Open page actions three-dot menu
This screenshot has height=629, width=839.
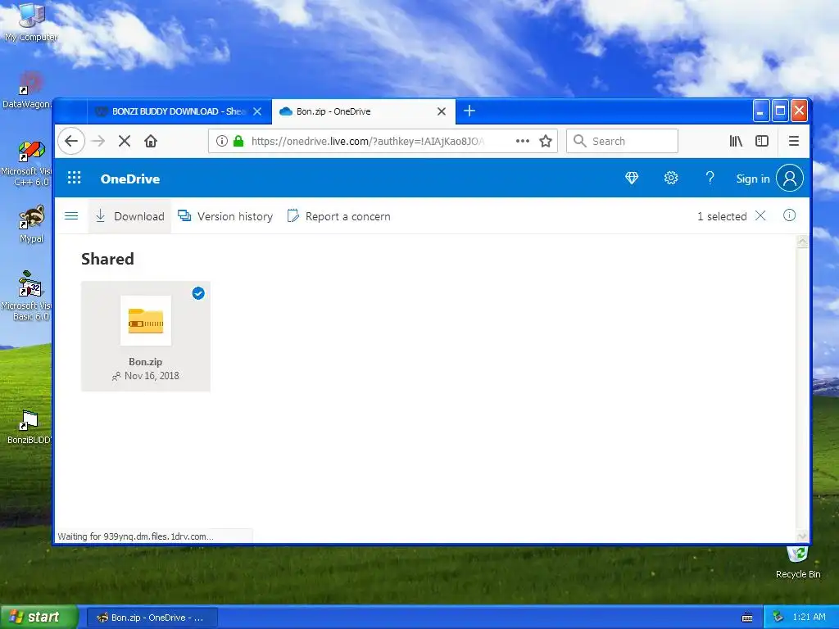click(x=522, y=141)
